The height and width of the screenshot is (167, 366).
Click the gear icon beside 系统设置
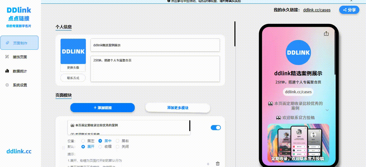click(x=7, y=85)
